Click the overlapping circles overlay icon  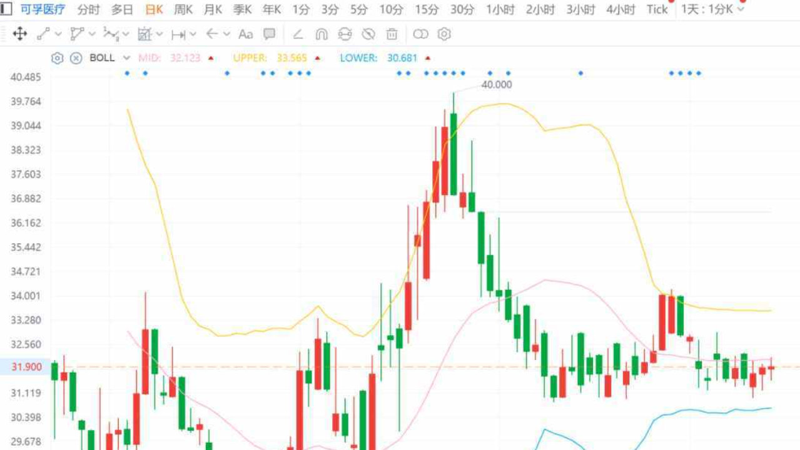[420, 34]
